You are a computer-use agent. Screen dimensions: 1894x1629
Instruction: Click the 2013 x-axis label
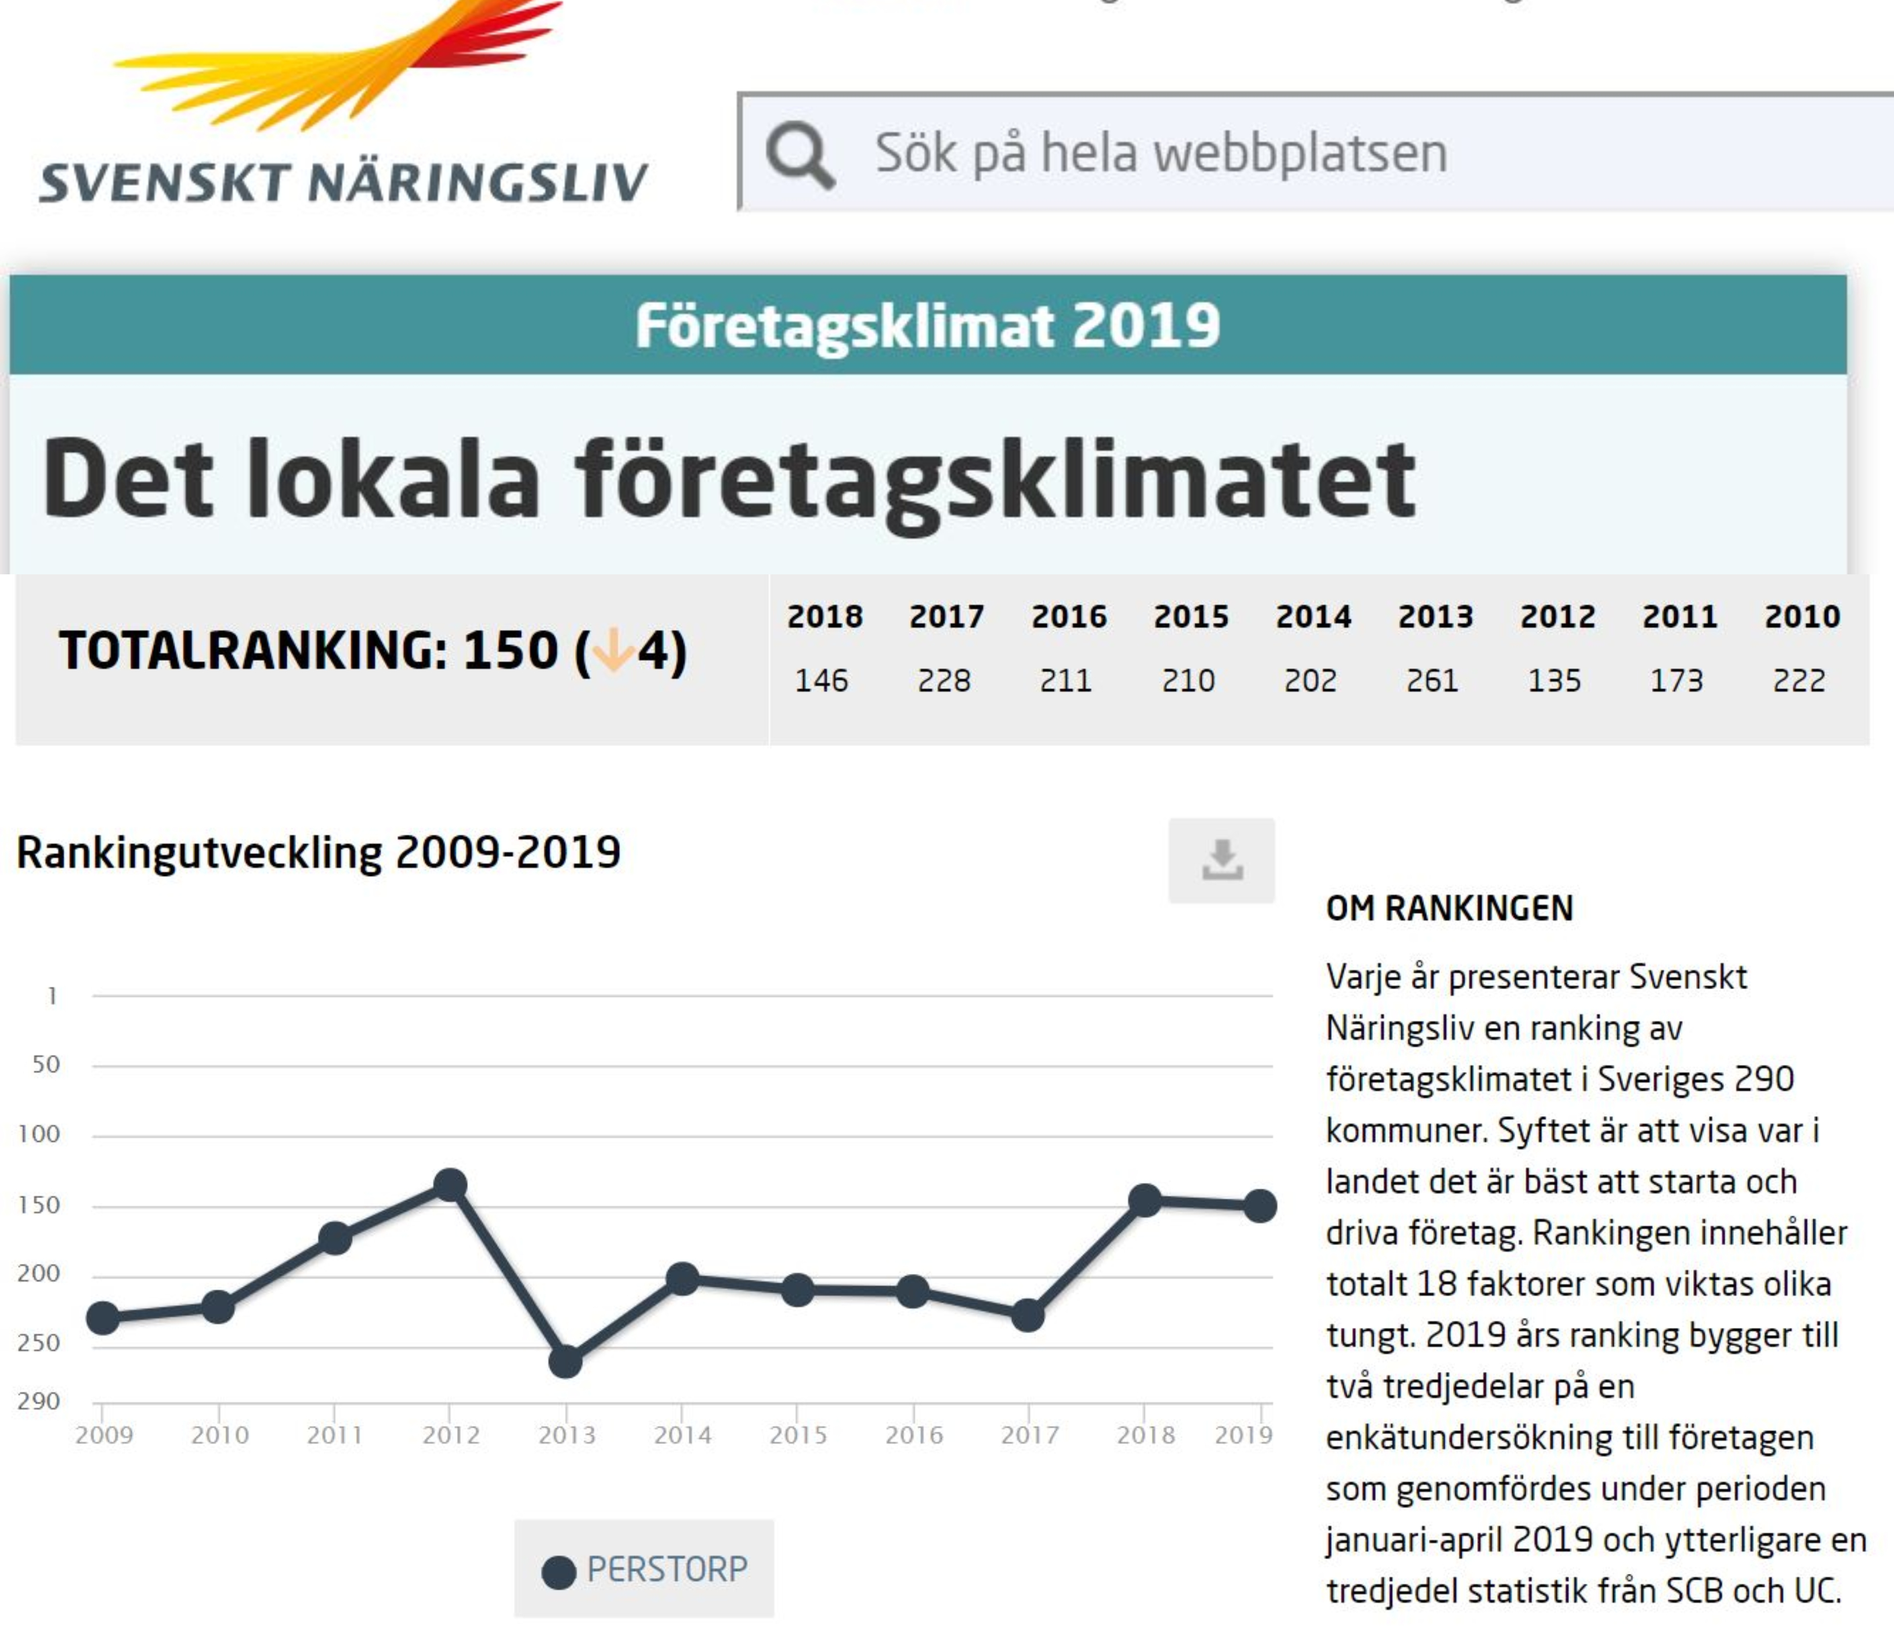567,1435
